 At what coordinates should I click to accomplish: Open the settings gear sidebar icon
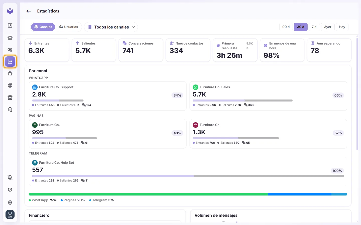coord(10,202)
